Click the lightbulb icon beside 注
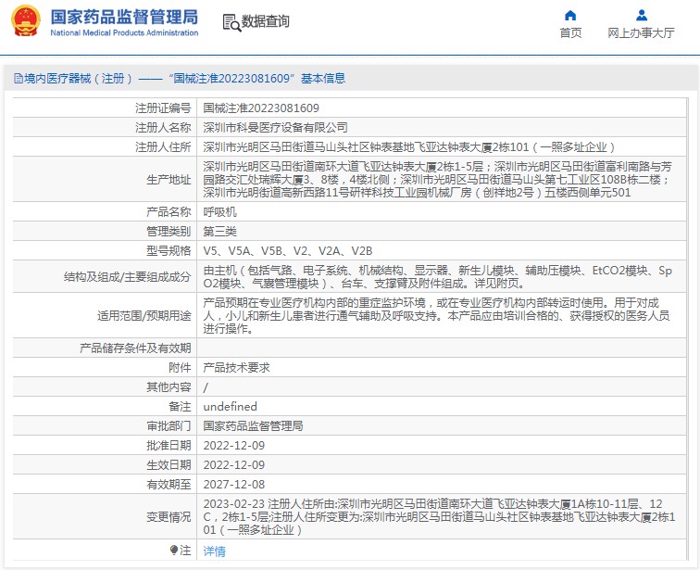700x570 pixels. [x=174, y=551]
